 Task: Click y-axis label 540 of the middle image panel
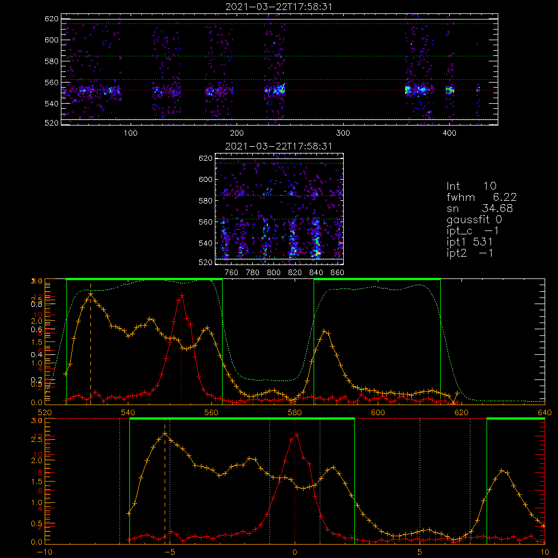coord(205,243)
